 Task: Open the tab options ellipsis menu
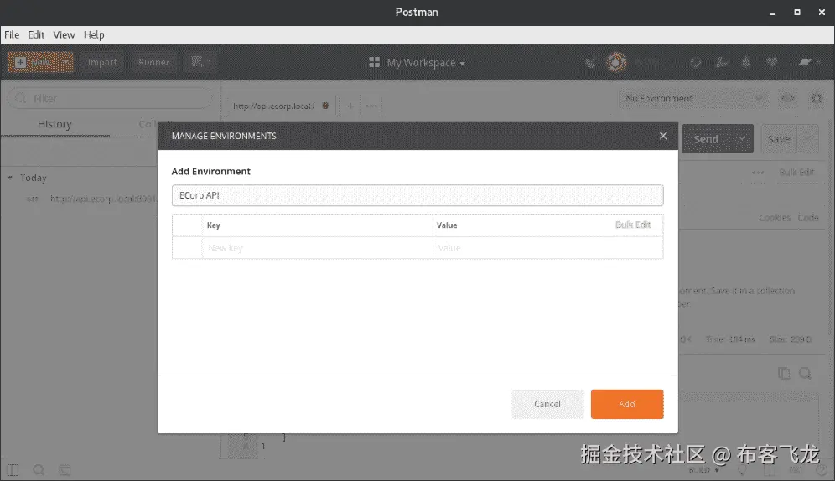(371, 106)
